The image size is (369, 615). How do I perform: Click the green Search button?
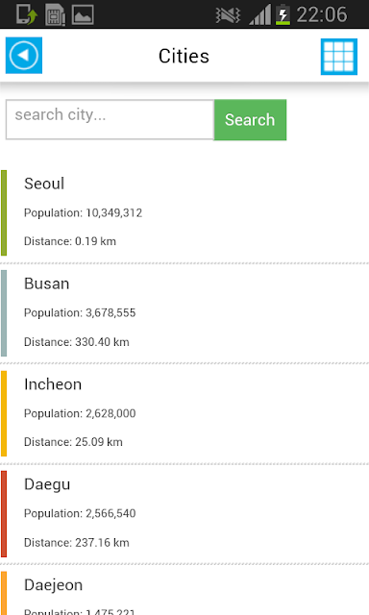(x=250, y=119)
